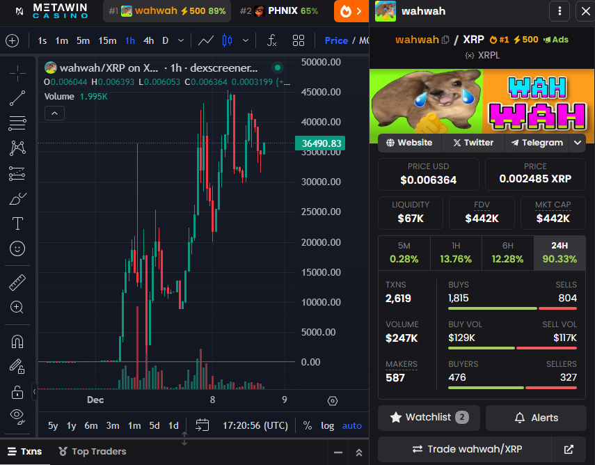
Task: Toggle auto scale on chart
Action: coord(351,425)
